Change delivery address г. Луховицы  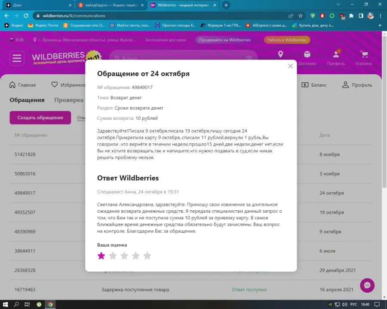(84, 40)
